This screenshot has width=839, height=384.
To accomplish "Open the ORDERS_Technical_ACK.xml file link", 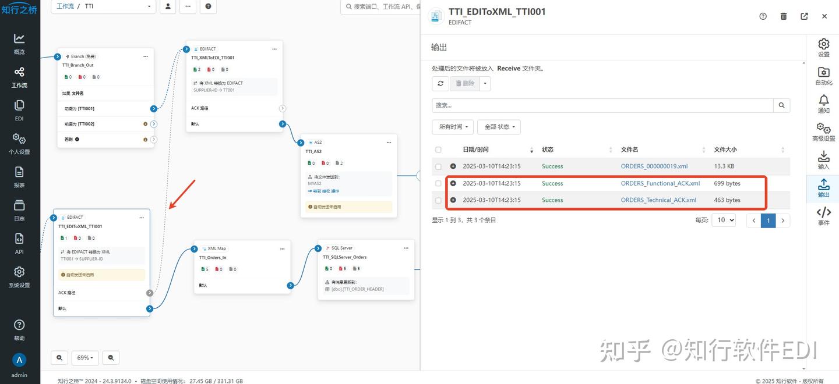I will 658,200.
